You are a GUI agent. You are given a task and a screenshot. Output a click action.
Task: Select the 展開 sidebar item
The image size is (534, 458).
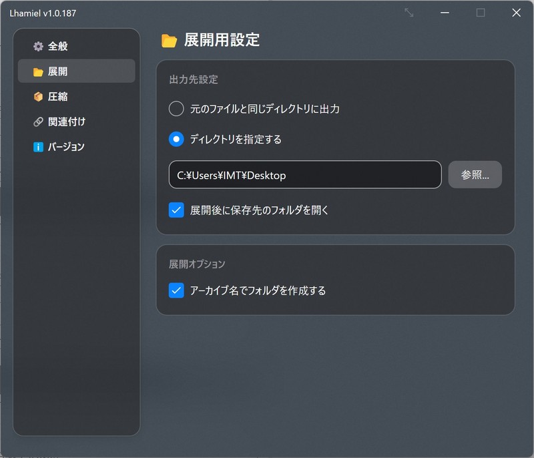pos(76,71)
